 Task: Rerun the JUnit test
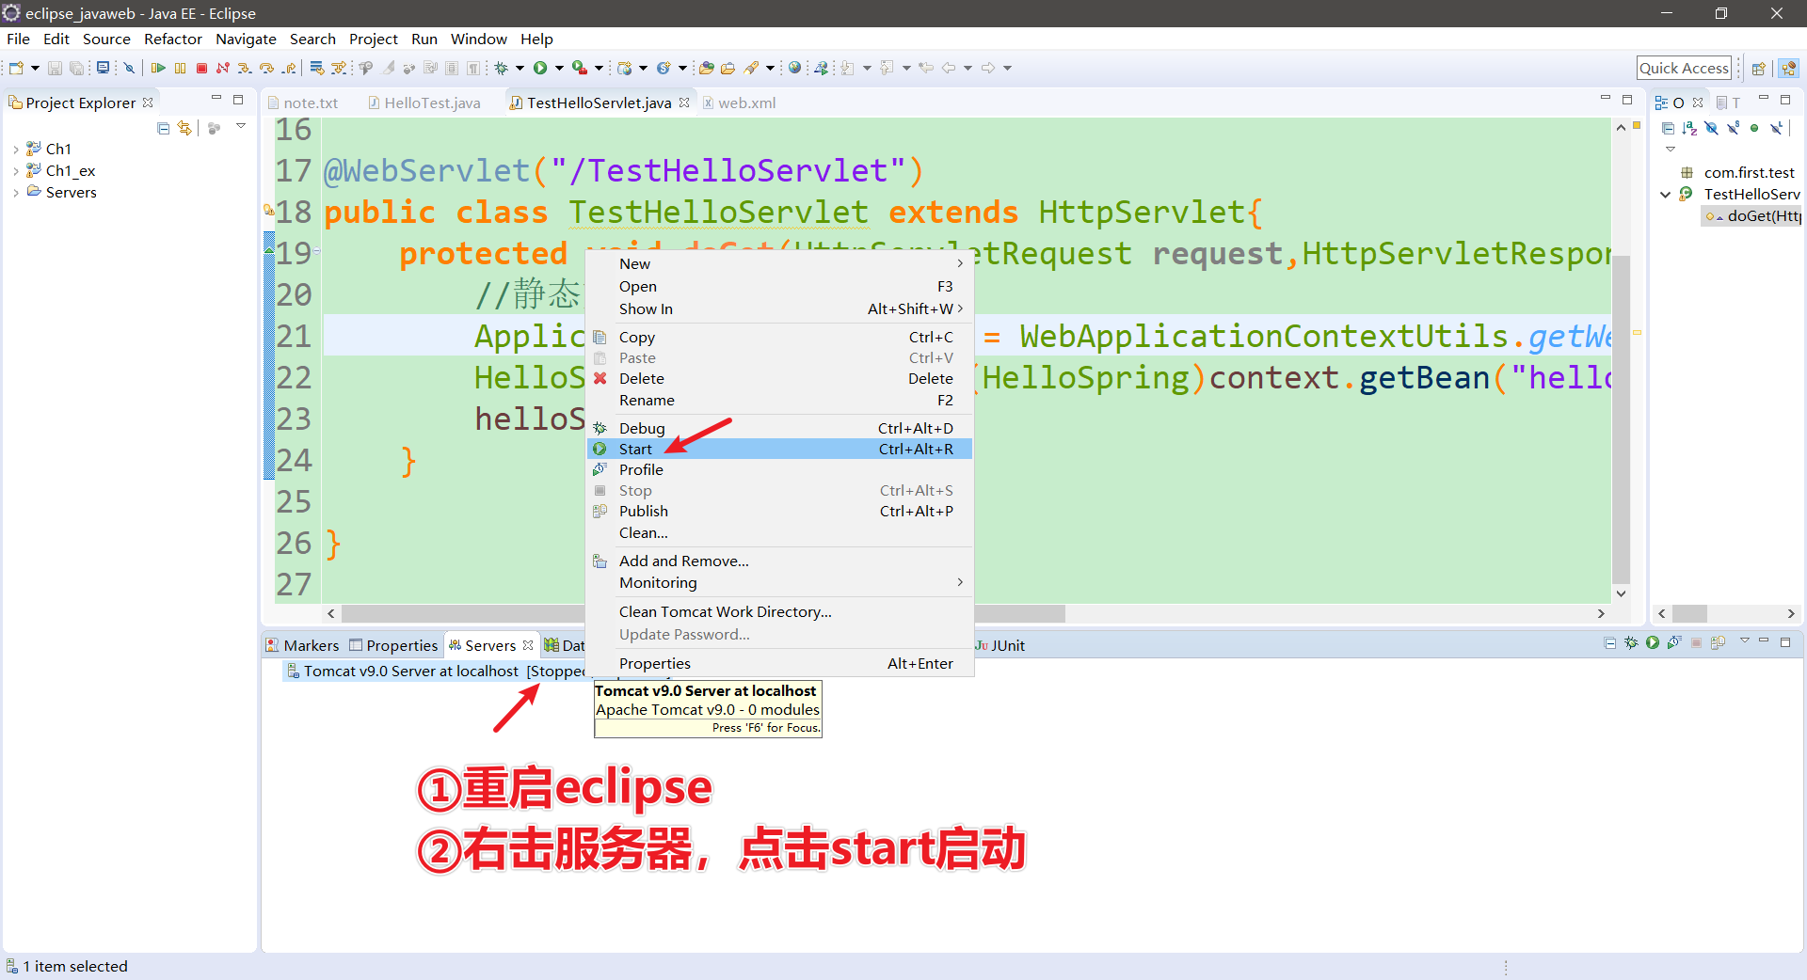click(x=1652, y=644)
